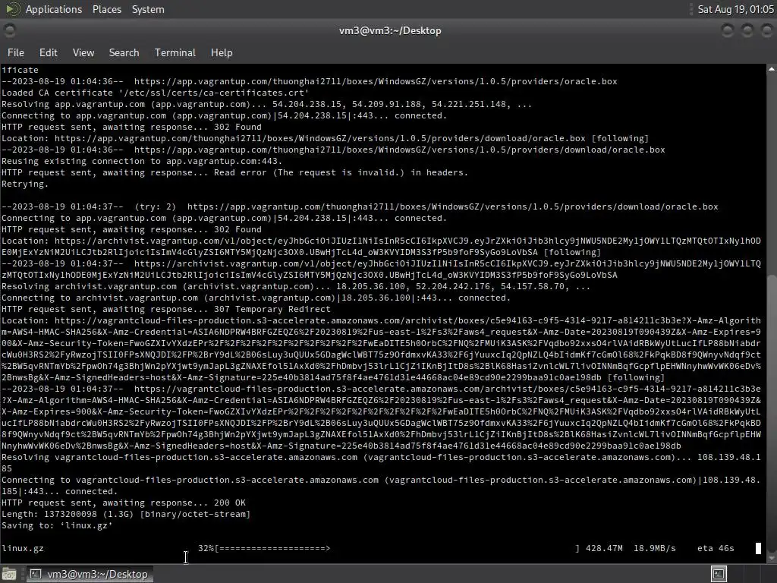Open the Places menu

tap(106, 9)
